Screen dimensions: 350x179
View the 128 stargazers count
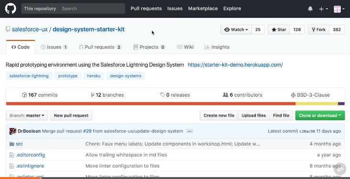click(x=297, y=30)
